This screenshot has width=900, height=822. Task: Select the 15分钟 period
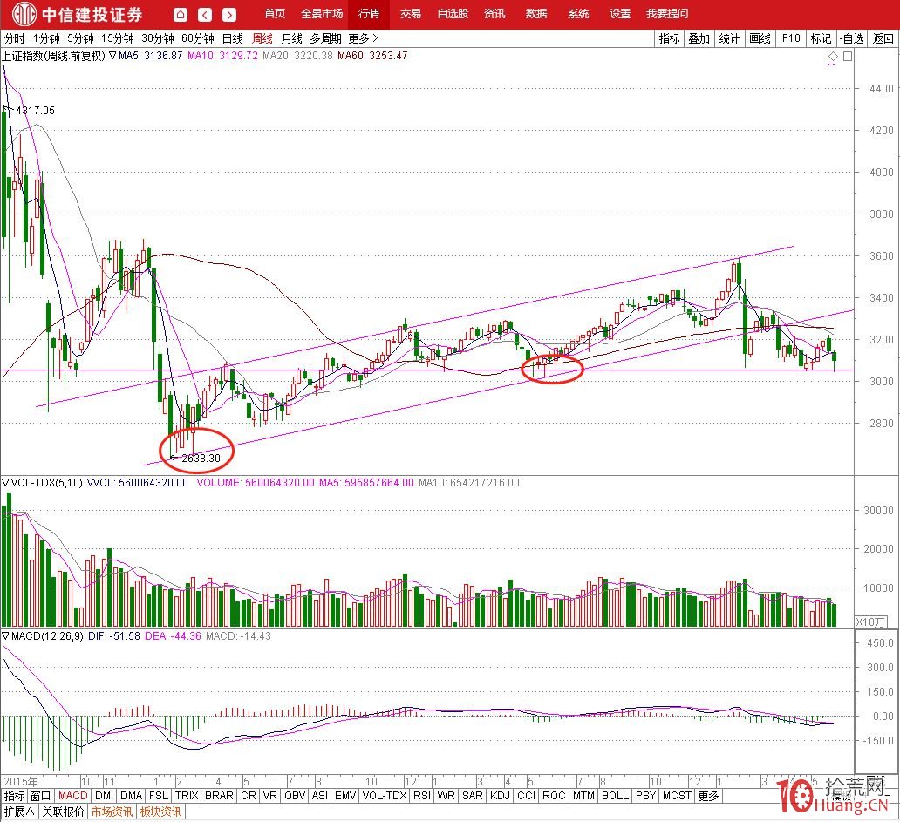[117, 38]
